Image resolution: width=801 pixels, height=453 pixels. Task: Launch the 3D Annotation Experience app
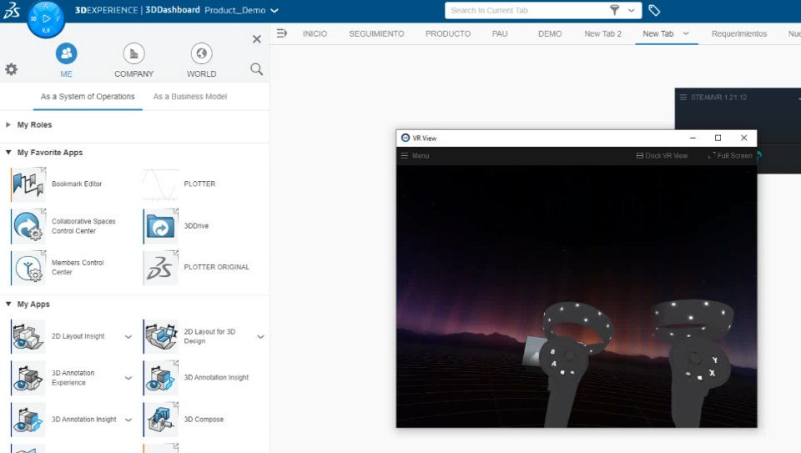[x=28, y=378]
